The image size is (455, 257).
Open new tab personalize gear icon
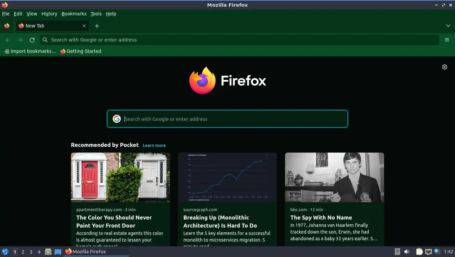tap(445, 67)
